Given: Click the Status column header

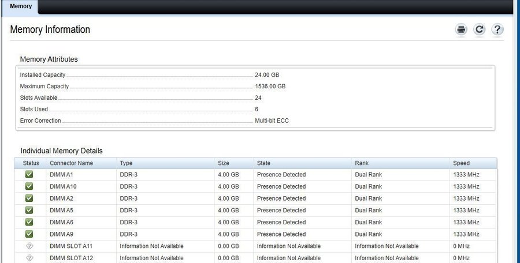Looking at the screenshot, I should tap(31, 163).
